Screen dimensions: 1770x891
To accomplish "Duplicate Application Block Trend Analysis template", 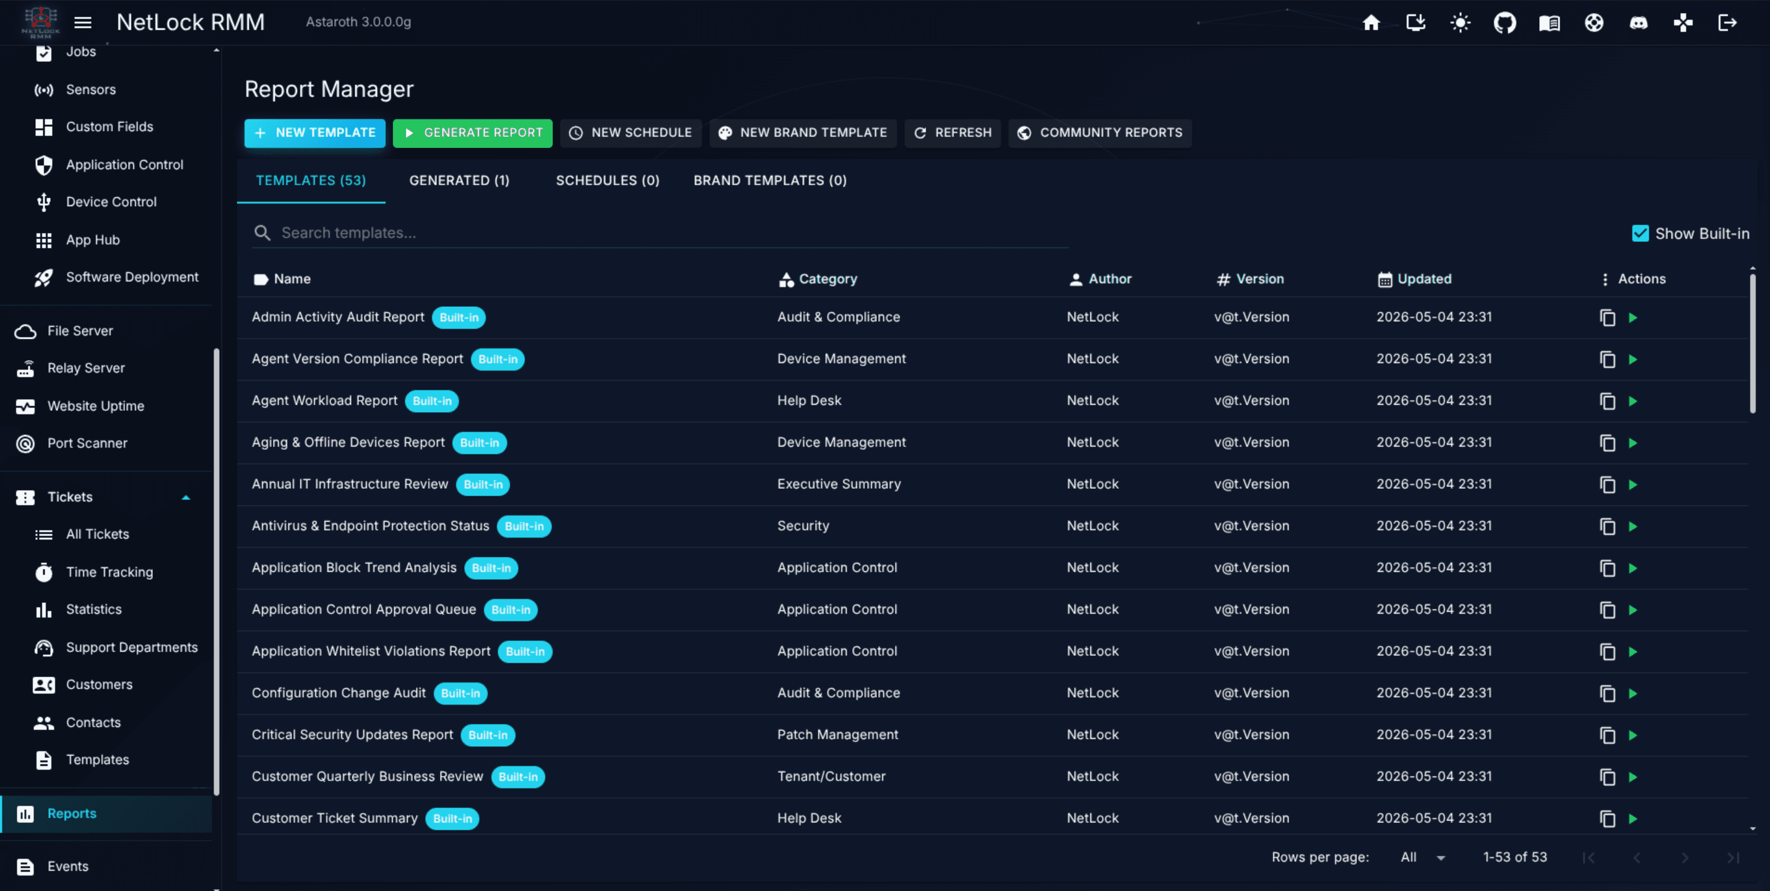I will pyautogui.click(x=1608, y=568).
